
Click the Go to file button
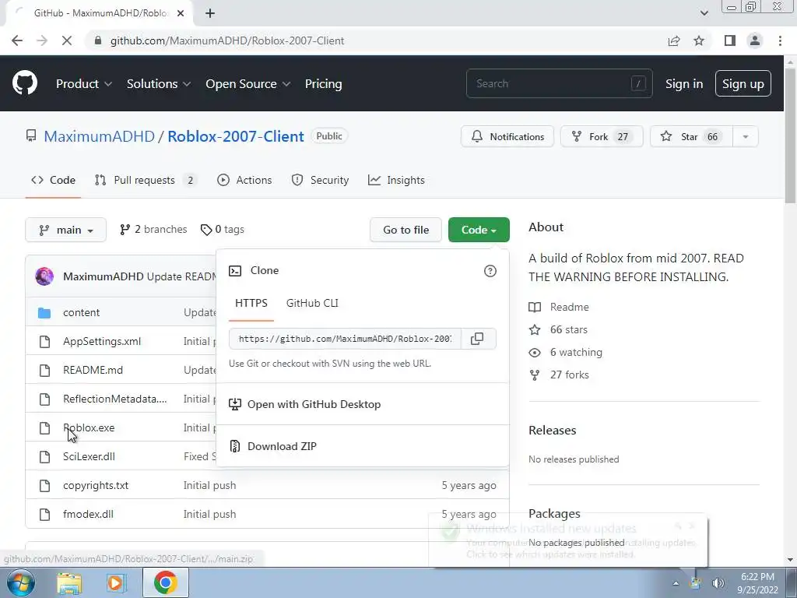406,230
